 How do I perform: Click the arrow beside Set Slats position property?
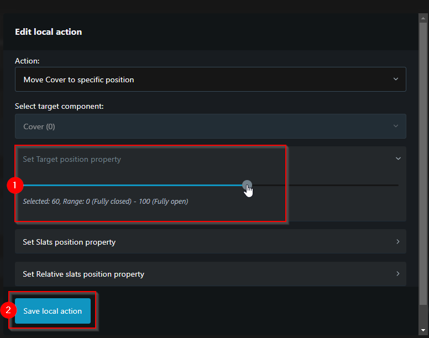click(x=398, y=242)
